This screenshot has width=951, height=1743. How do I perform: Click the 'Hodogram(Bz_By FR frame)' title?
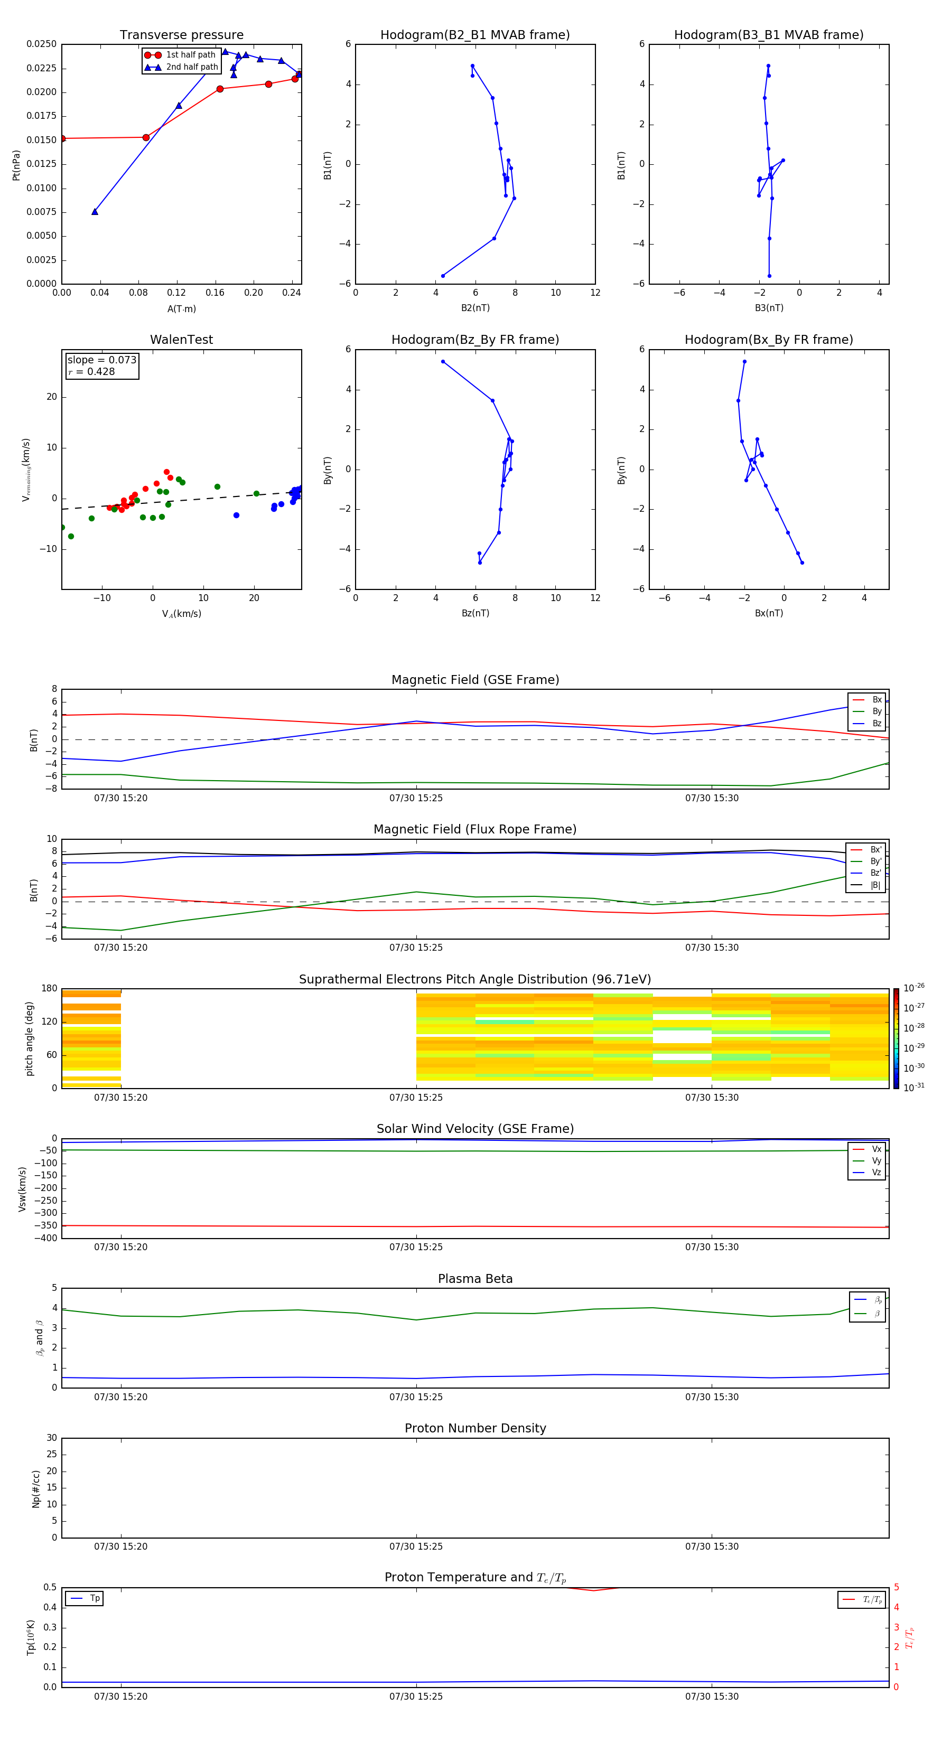coord(475,340)
